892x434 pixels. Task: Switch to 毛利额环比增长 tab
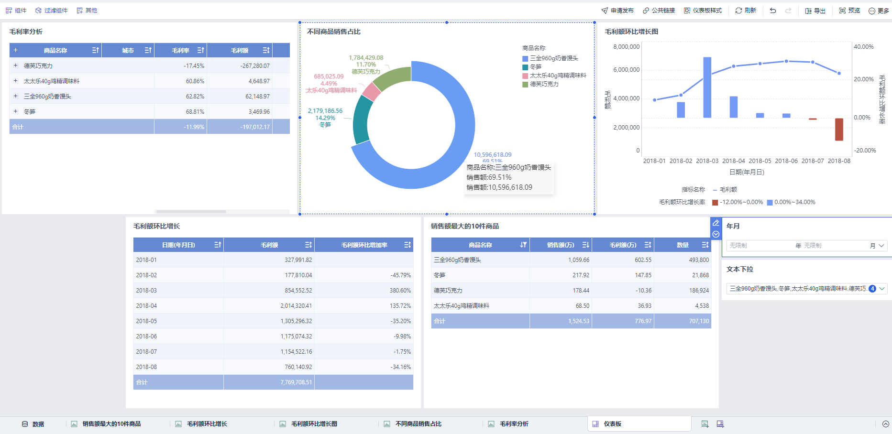click(x=201, y=424)
